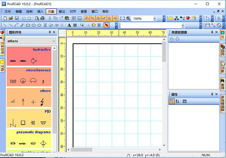The image size is (226, 158).
Task: Click the canvas vertical scrollbar down arrow
Action: pyautogui.click(x=164, y=145)
